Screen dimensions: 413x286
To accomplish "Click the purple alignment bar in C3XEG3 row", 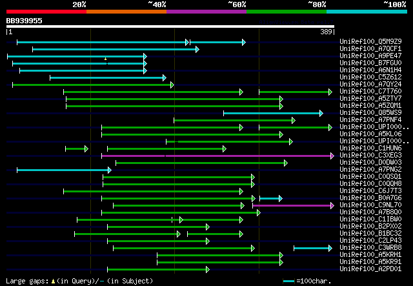I will (x=218, y=156).
